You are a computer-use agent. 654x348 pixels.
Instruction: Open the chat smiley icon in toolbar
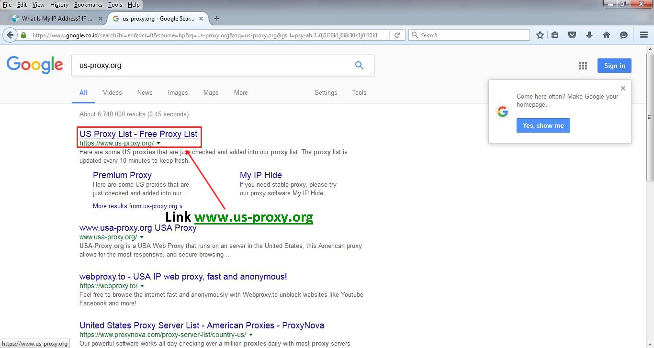623,35
